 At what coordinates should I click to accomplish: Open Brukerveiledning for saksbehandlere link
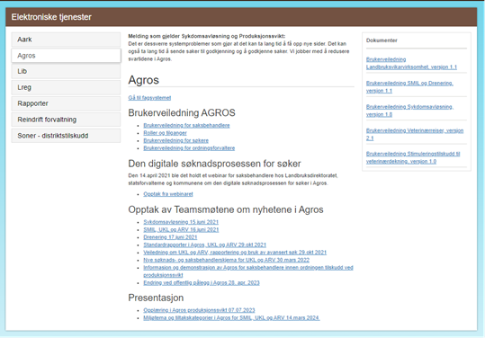(186, 126)
